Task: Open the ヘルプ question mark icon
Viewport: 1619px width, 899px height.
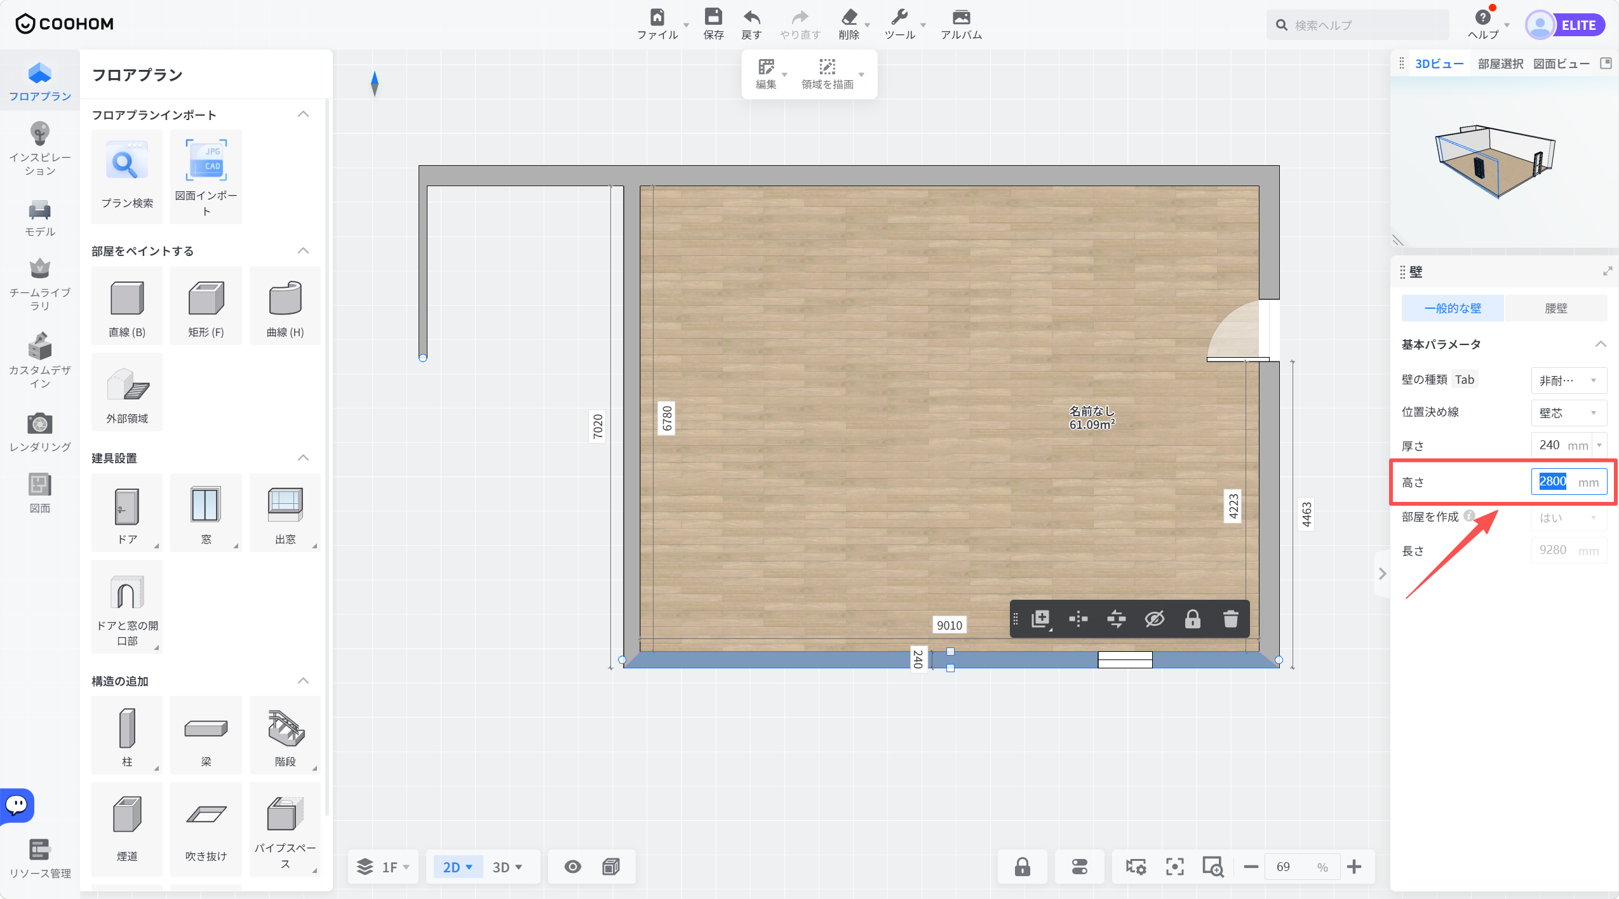Action: (x=1482, y=18)
